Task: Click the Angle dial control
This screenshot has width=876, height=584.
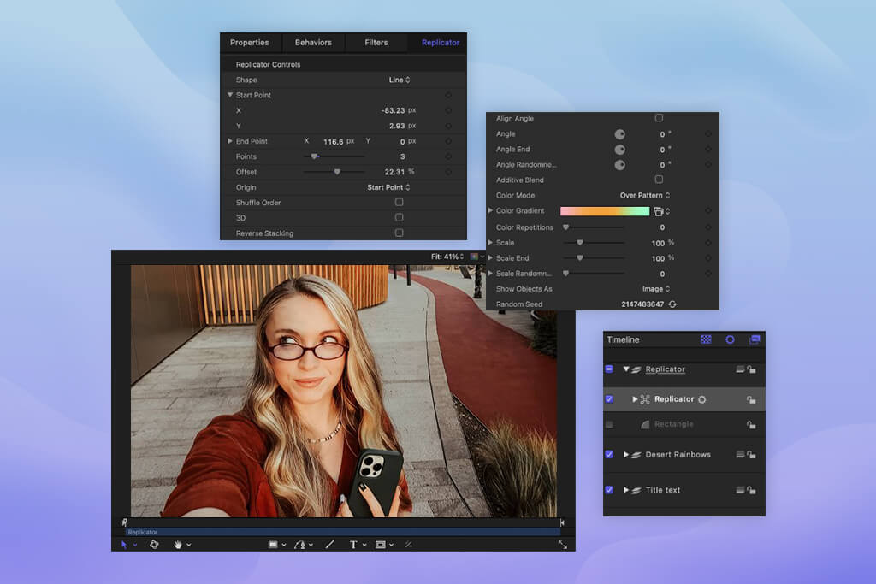Action: pyautogui.click(x=620, y=134)
